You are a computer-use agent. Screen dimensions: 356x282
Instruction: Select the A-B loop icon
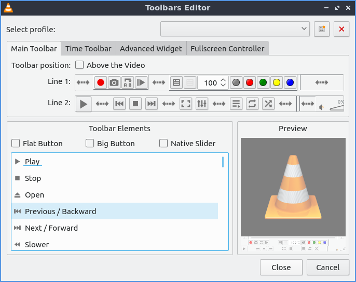click(127, 82)
